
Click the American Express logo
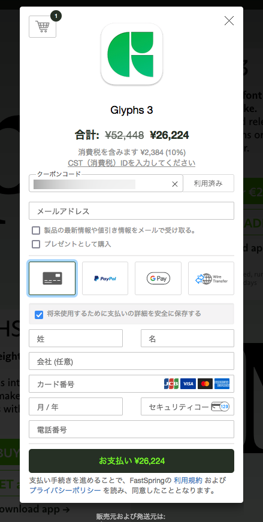click(222, 384)
